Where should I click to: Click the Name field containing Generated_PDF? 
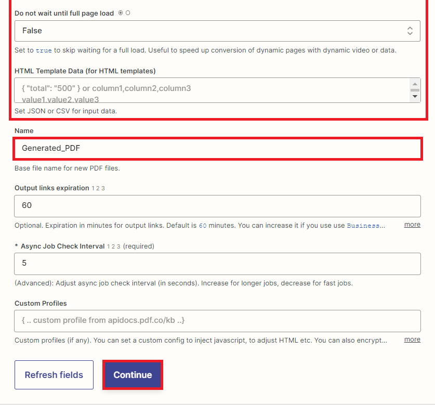point(217,148)
